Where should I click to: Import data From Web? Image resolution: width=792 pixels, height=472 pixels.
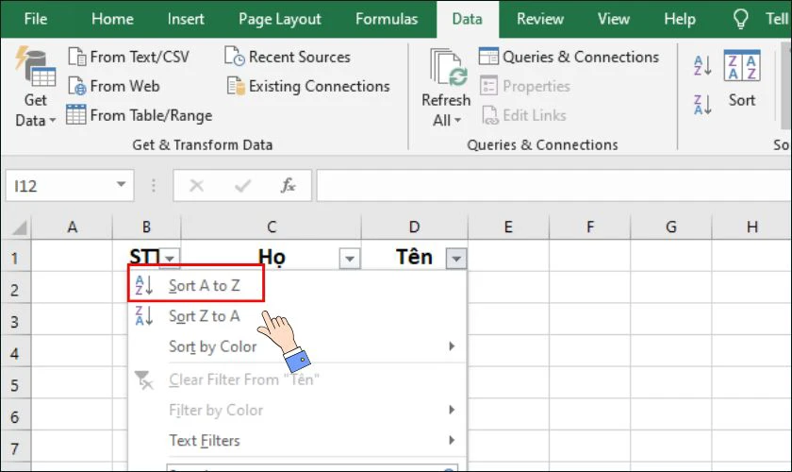(x=114, y=86)
